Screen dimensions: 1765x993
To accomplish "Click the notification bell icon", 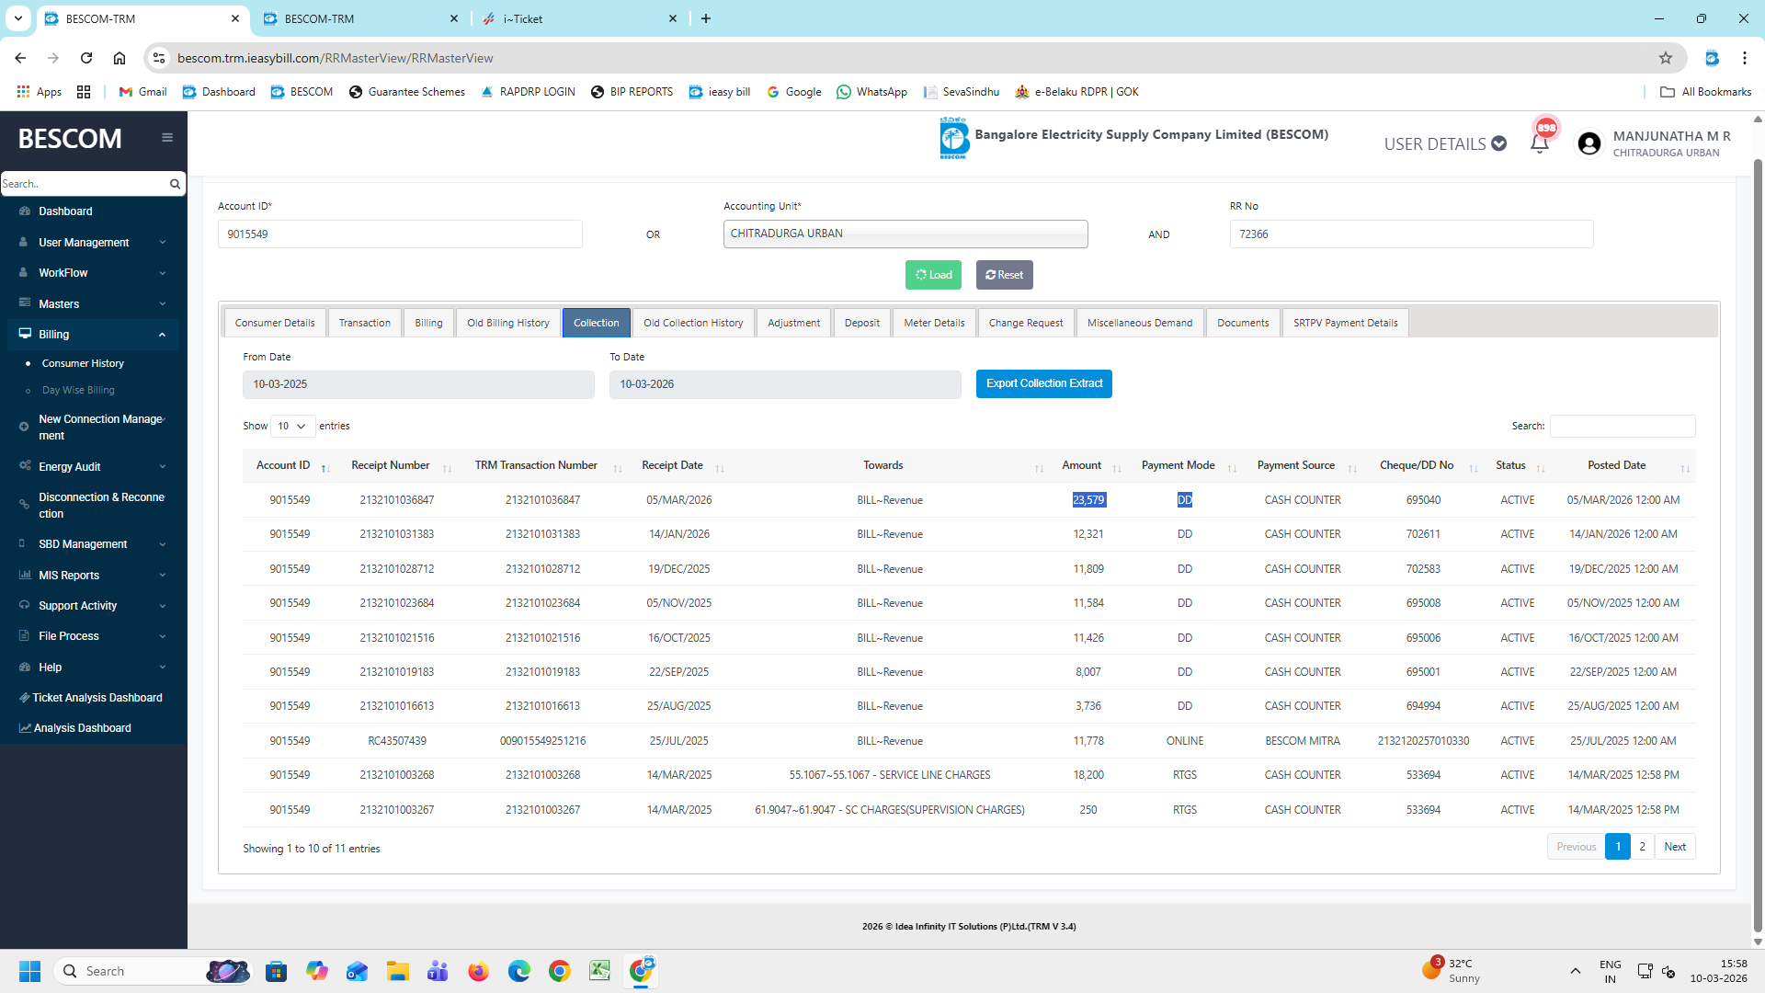I will (x=1539, y=143).
